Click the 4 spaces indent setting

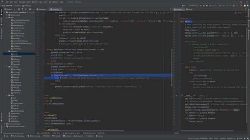tap(223, 138)
